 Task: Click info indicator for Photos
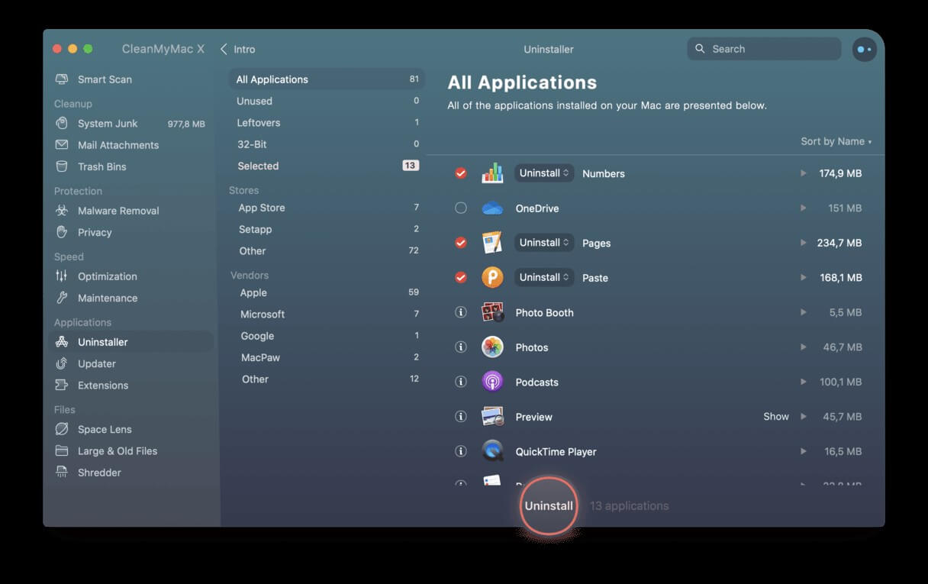tap(461, 347)
